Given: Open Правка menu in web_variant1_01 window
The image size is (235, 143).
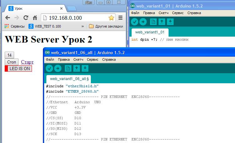Looking at the screenshot, I should pos(149,13).
